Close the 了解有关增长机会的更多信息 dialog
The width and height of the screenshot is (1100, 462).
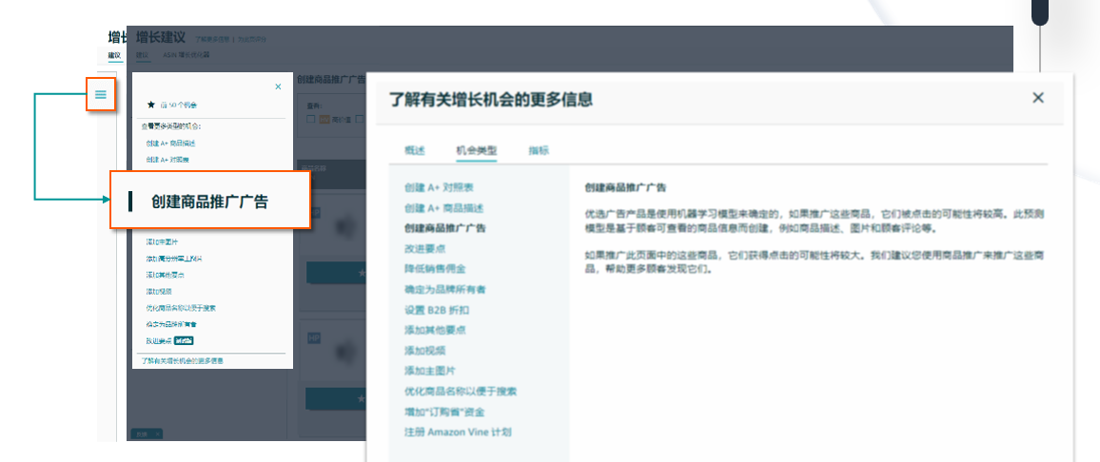point(1038,98)
